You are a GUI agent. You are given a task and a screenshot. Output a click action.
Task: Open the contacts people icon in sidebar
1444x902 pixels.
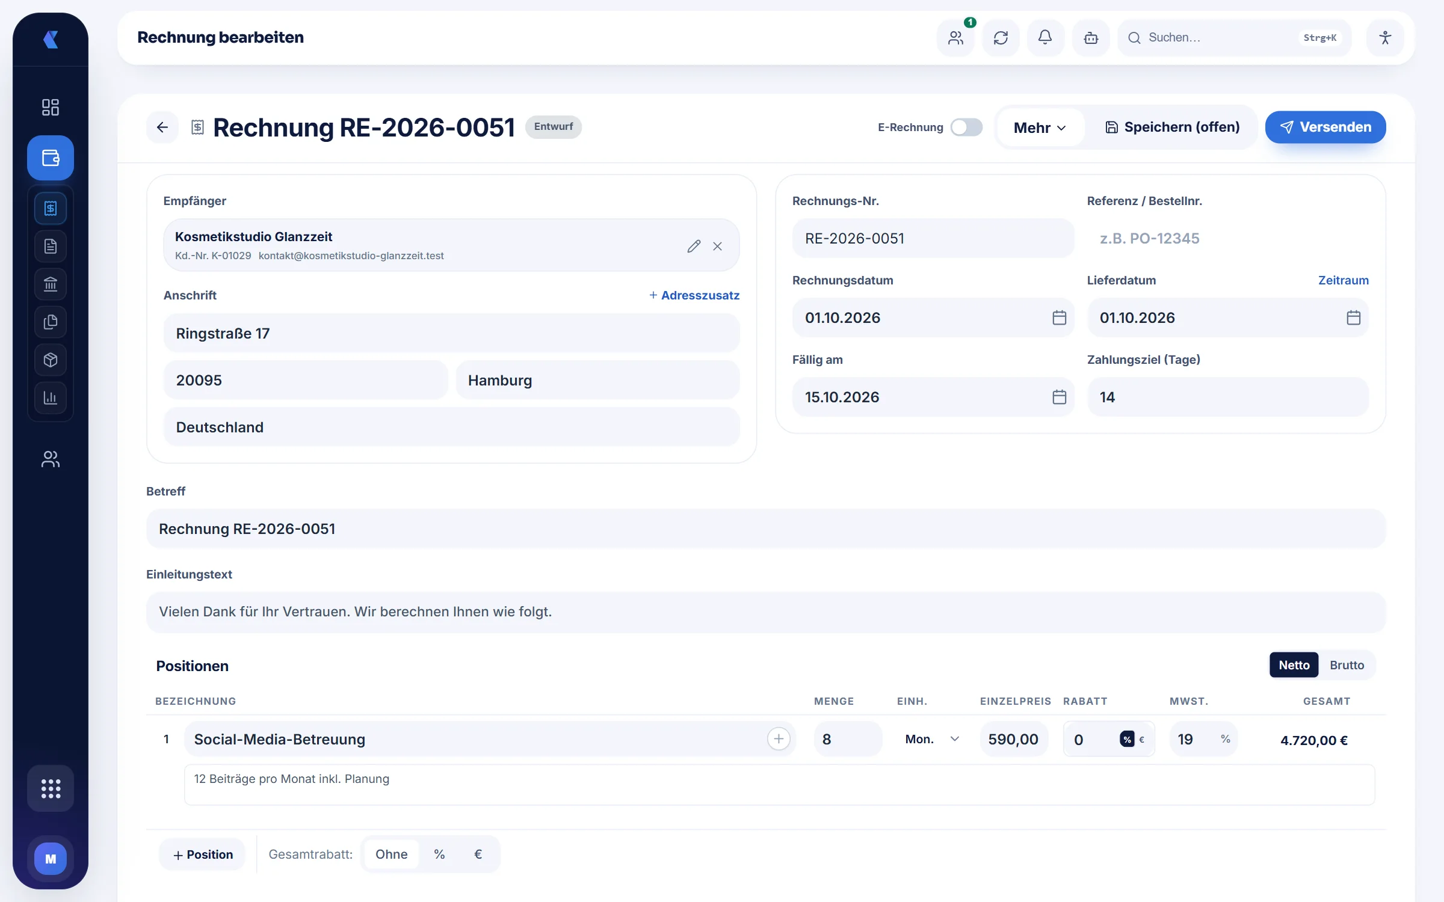(x=51, y=459)
